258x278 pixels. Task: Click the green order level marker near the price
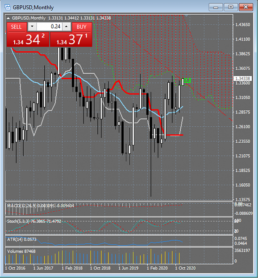tap(187, 80)
